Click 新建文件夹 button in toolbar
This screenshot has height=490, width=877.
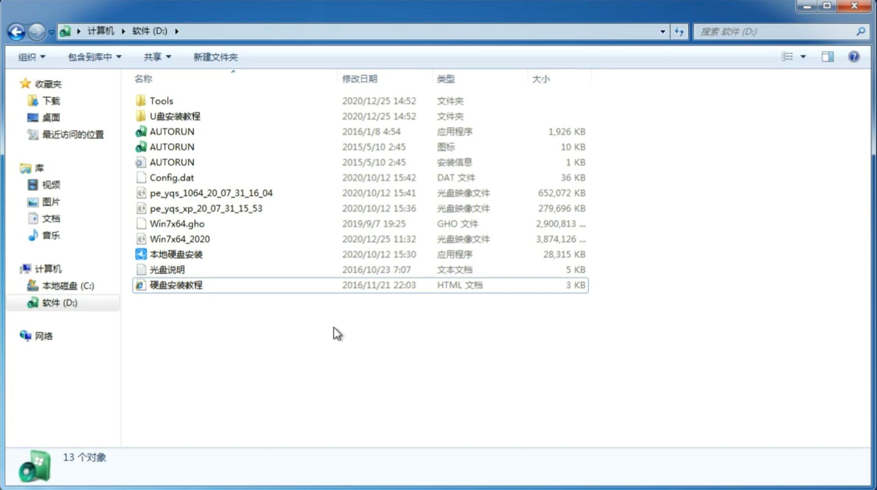pyautogui.click(x=215, y=57)
